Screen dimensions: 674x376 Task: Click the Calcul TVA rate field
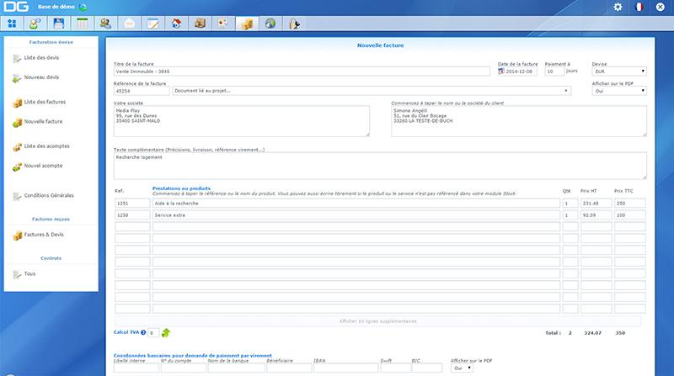[x=153, y=332]
